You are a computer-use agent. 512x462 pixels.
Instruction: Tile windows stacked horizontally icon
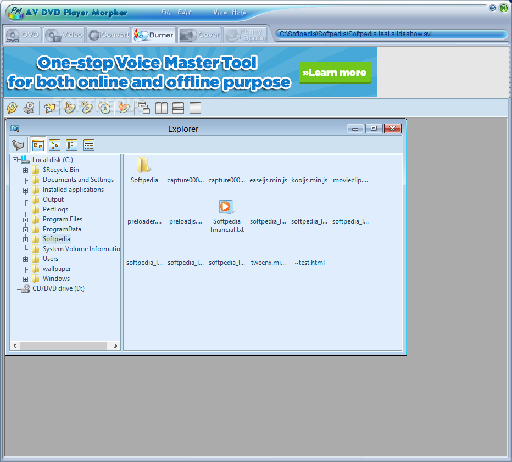[179, 108]
